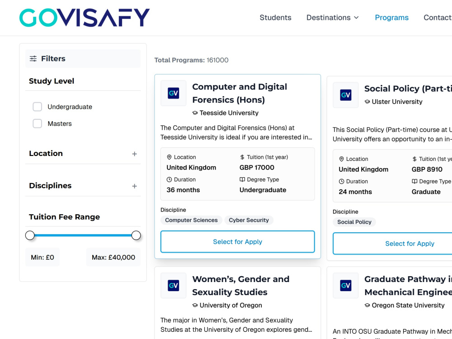This screenshot has width=452, height=339.
Task: Click the maximum tuition slider handle
Action: click(136, 235)
